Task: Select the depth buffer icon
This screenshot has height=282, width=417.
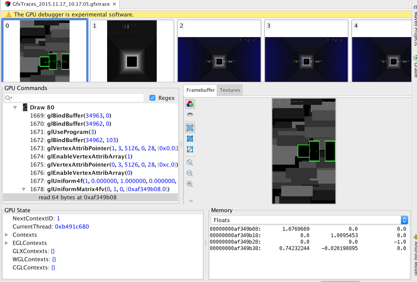Action: coord(190,115)
